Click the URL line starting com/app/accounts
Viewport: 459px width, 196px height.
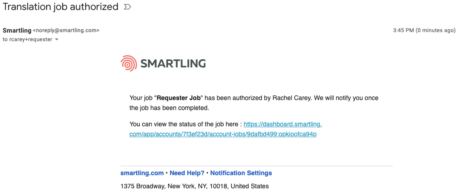point(223,134)
